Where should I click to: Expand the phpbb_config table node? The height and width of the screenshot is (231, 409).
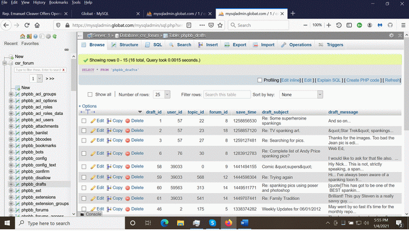pyautogui.click(x=11, y=158)
